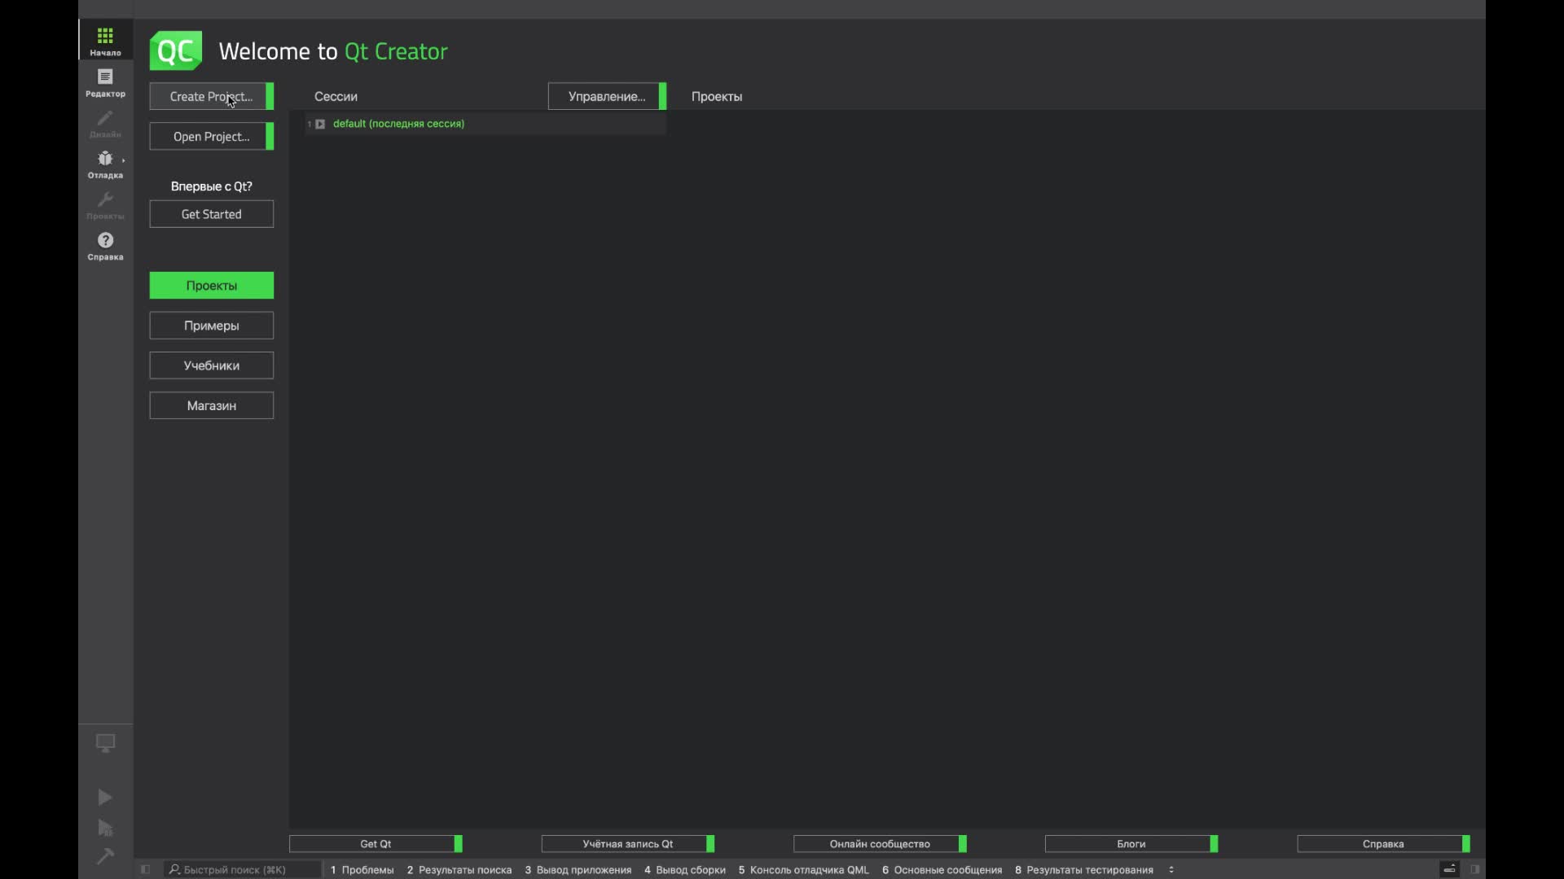
Task: Click the progress details toggle icon
Action: tap(1450, 869)
